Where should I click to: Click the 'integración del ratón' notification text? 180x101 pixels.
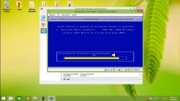[x=91, y=19]
